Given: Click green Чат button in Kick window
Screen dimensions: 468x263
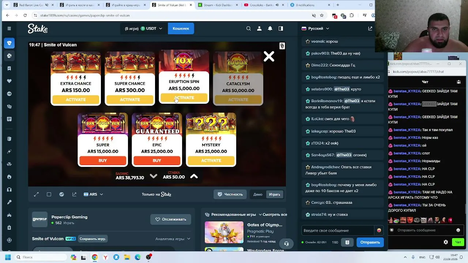Looking at the screenshot, I should 458,242.
